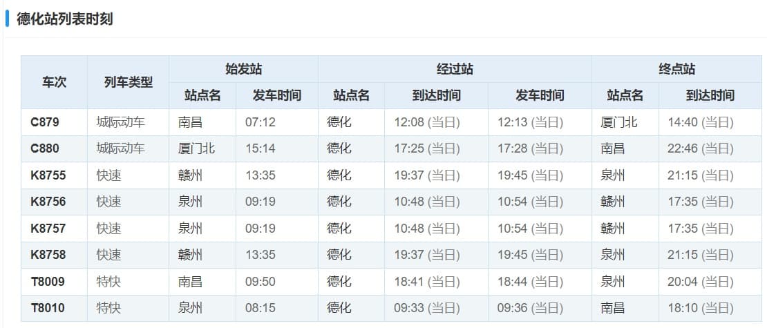Select train K8755 in the list

point(48,175)
